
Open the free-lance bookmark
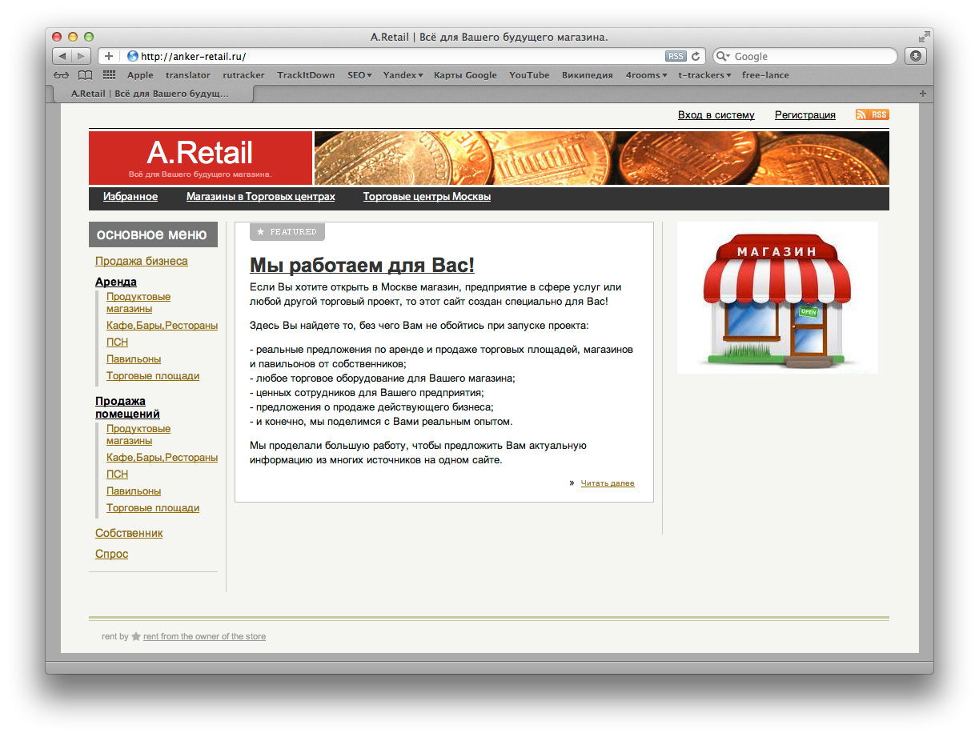pos(765,75)
